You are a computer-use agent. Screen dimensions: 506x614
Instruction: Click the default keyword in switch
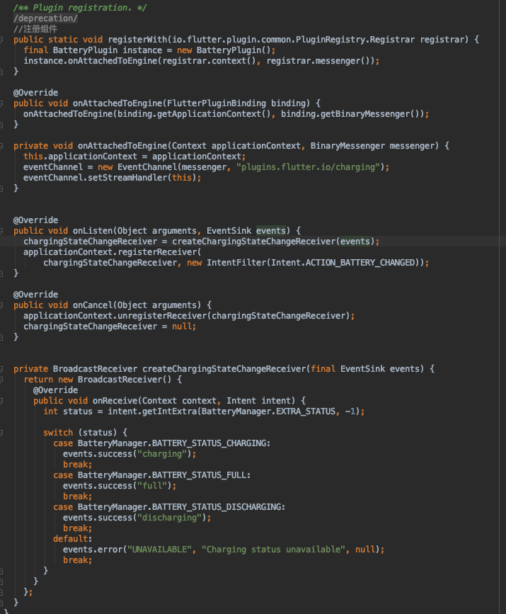[71, 539]
